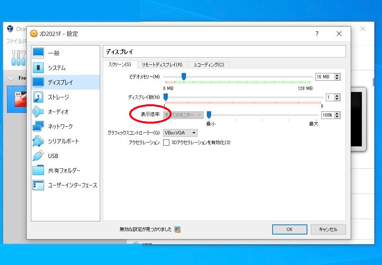Switch to the リモートディスプレイ(R) tab
The height and width of the screenshot is (265, 382).
point(162,65)
